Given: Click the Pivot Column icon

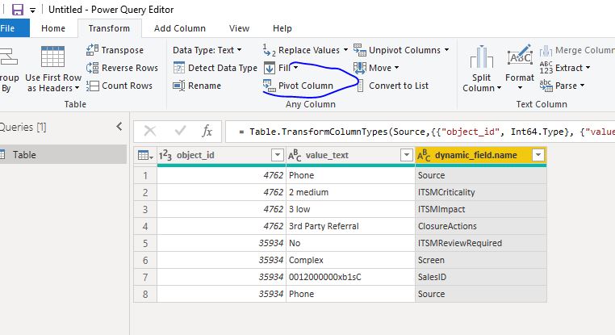Looking at the screenshot, I should pyautogui.click(x=270, y=86).
